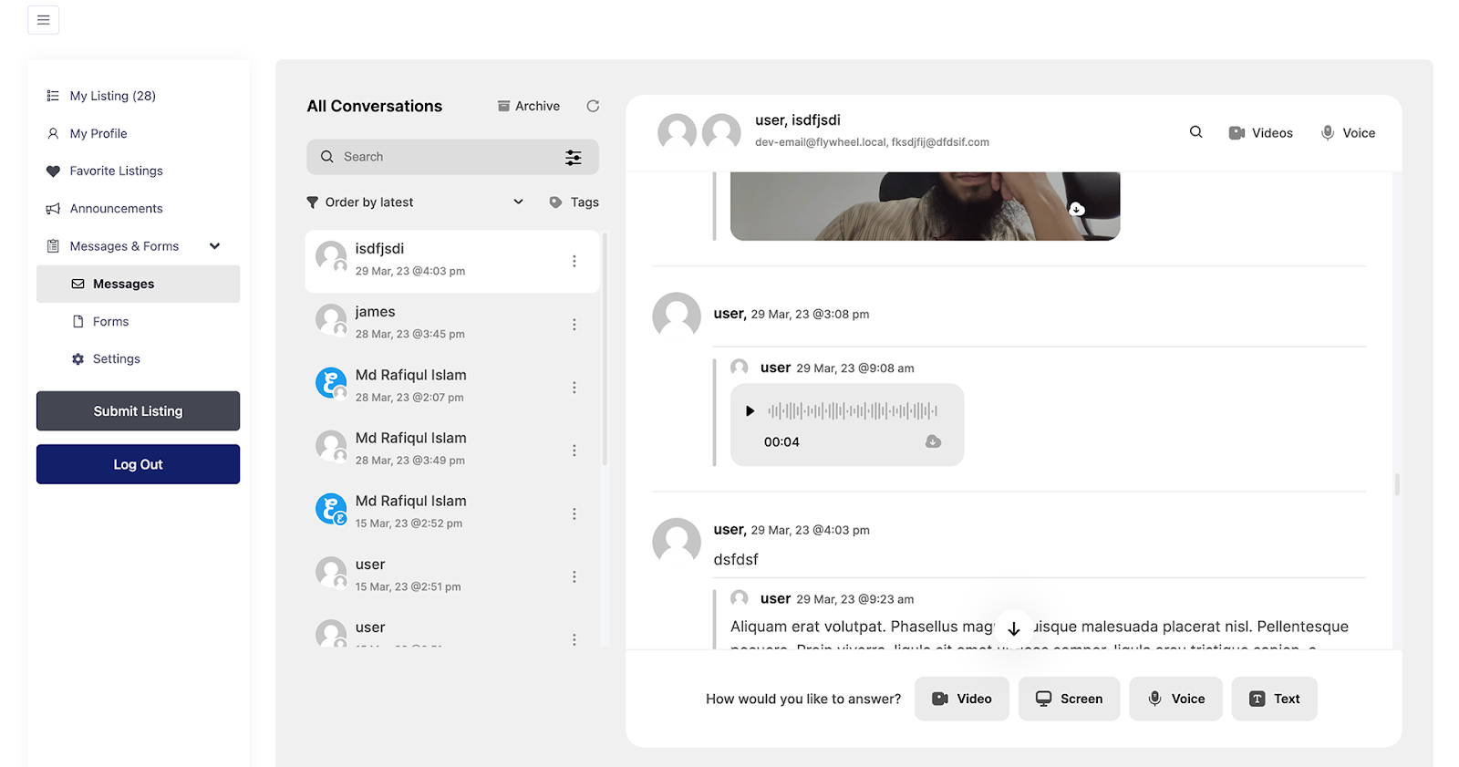Open the hamburger menu
The width and height of the screenshot is (1459, 767).
[x=43, y=20]
